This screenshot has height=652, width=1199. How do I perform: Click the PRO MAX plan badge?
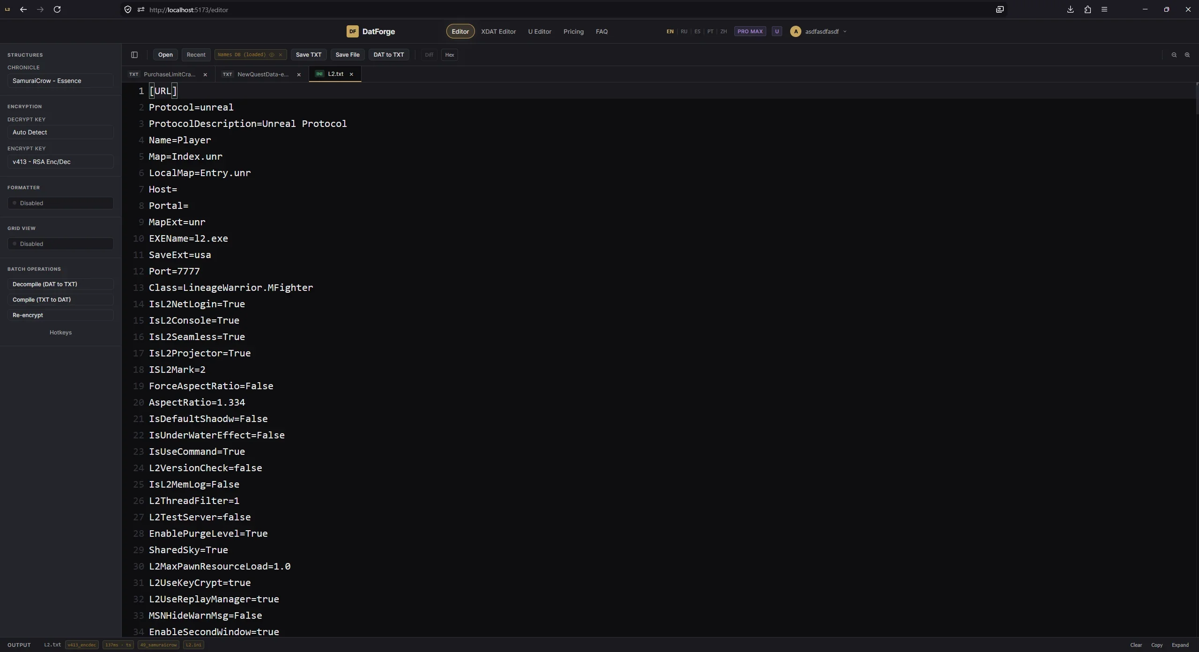[750, 31]
